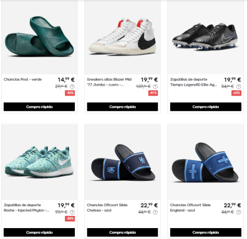Open the Chelsea navy slides image
Screen dimensions: 247x239
pos(122,162)
